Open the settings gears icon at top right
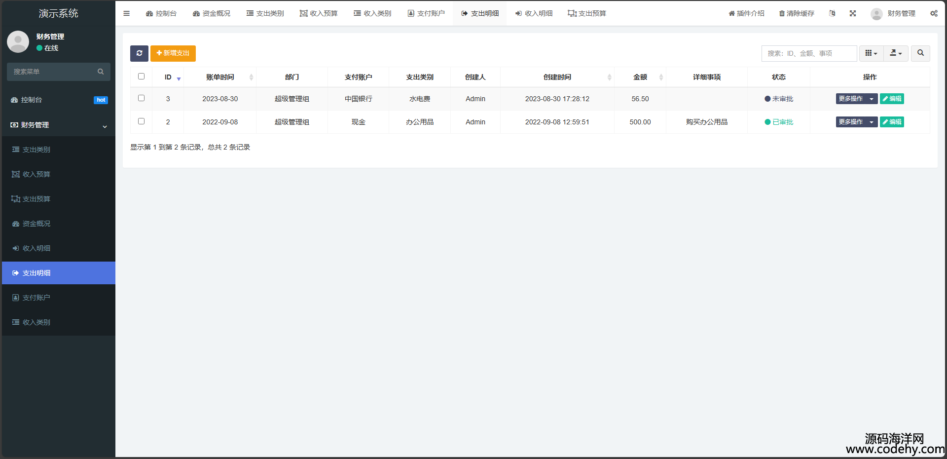Screen dimensions: 947x459 [x=934, y=13]
